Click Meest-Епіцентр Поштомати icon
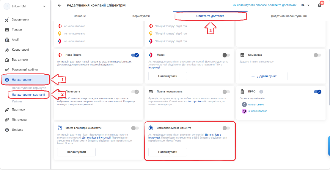 pos(59,128)
